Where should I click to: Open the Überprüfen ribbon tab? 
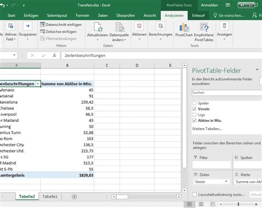pyautogui.click(x=125, y=15)
